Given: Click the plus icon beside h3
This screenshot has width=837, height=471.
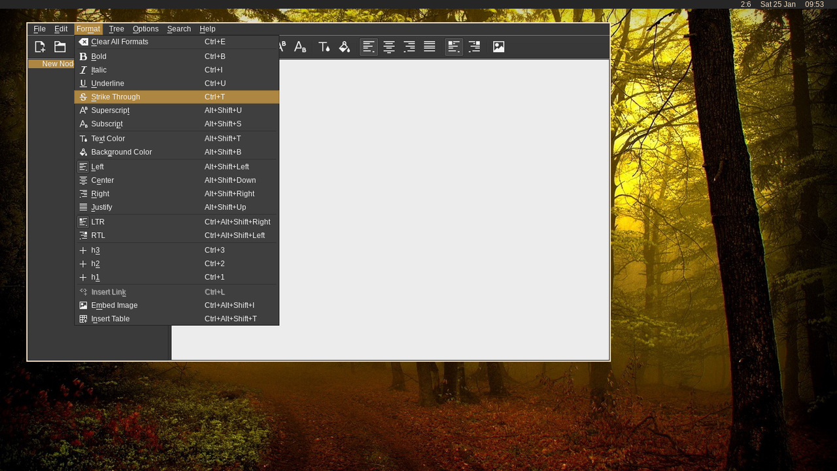Looking at the screenshot, I should 83,251.
